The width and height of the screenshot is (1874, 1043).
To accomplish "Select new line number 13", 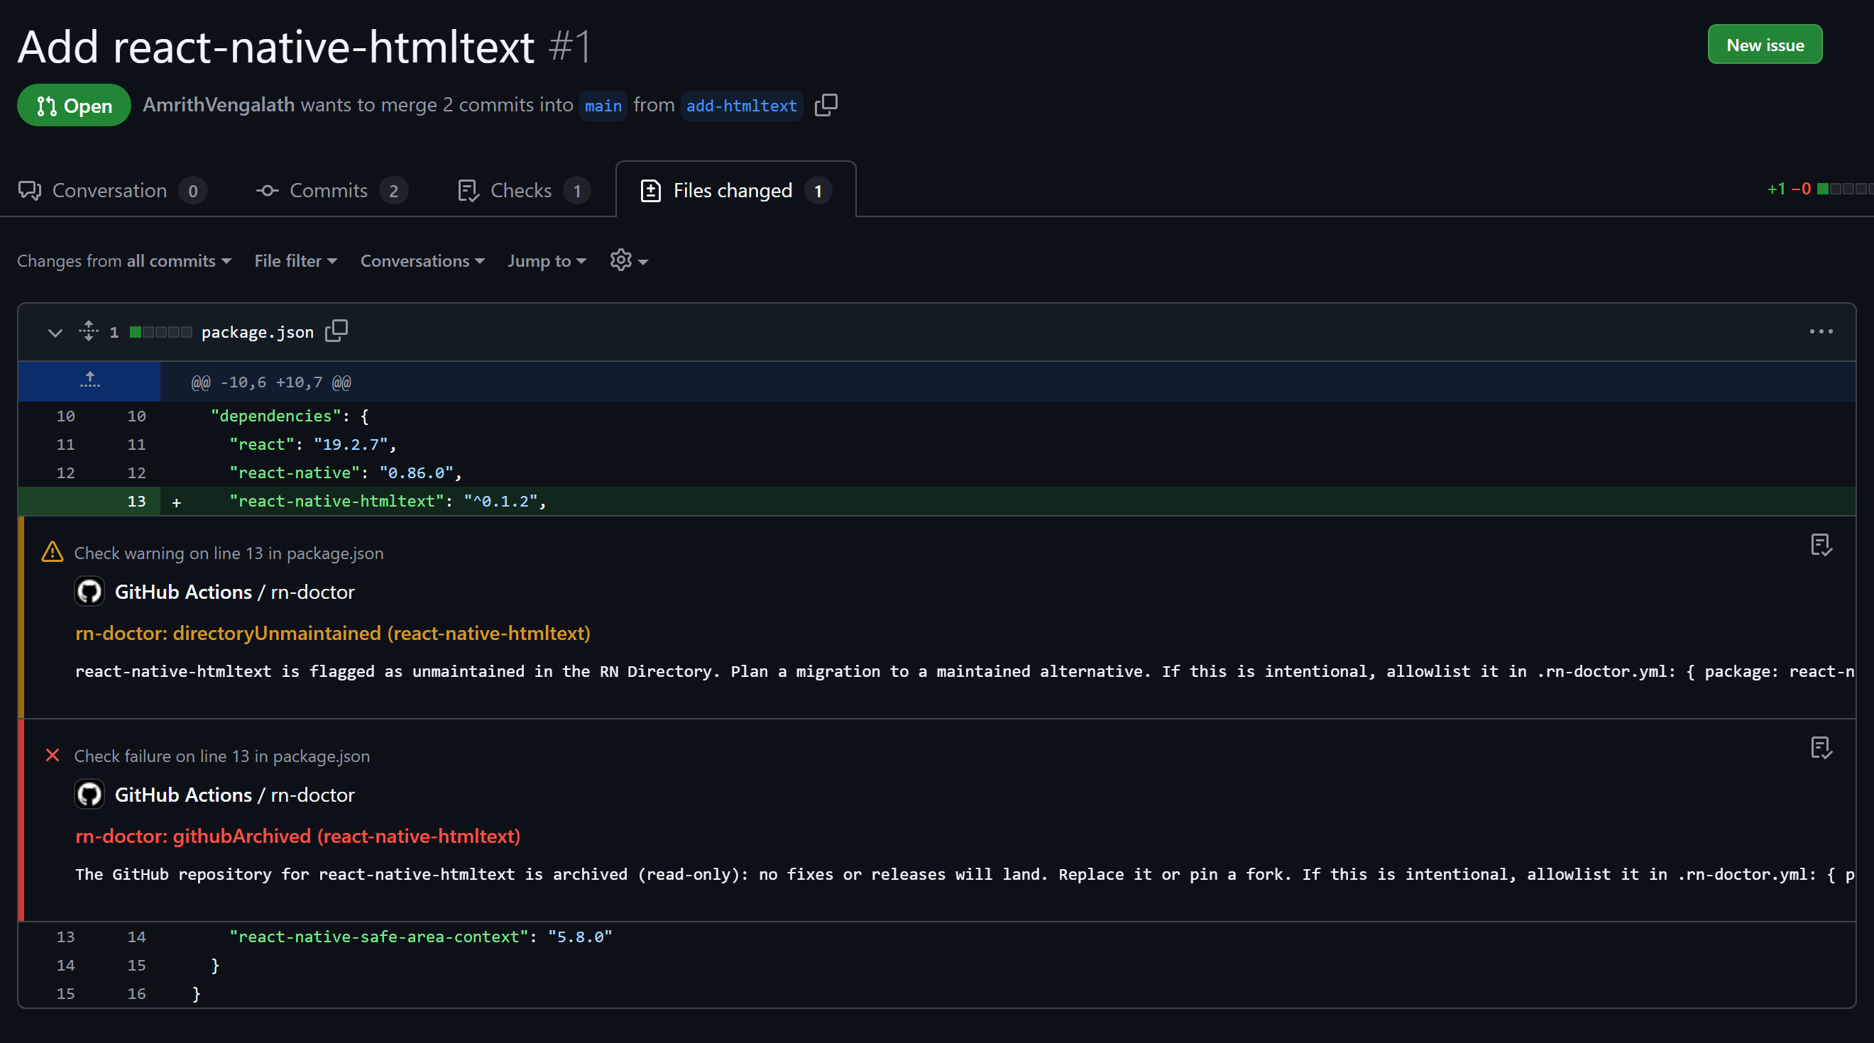I will [136, 502].
